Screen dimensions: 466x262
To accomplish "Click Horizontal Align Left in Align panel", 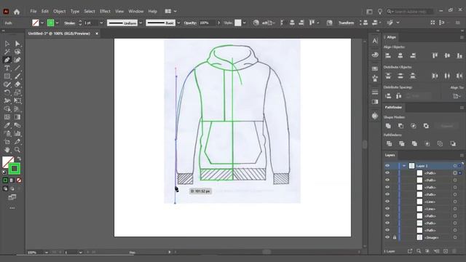I will click(x=388, y=55).
